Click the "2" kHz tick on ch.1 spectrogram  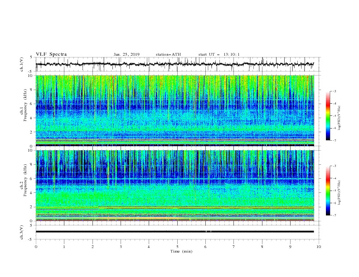pyautogui.click(x=32, y=132)
